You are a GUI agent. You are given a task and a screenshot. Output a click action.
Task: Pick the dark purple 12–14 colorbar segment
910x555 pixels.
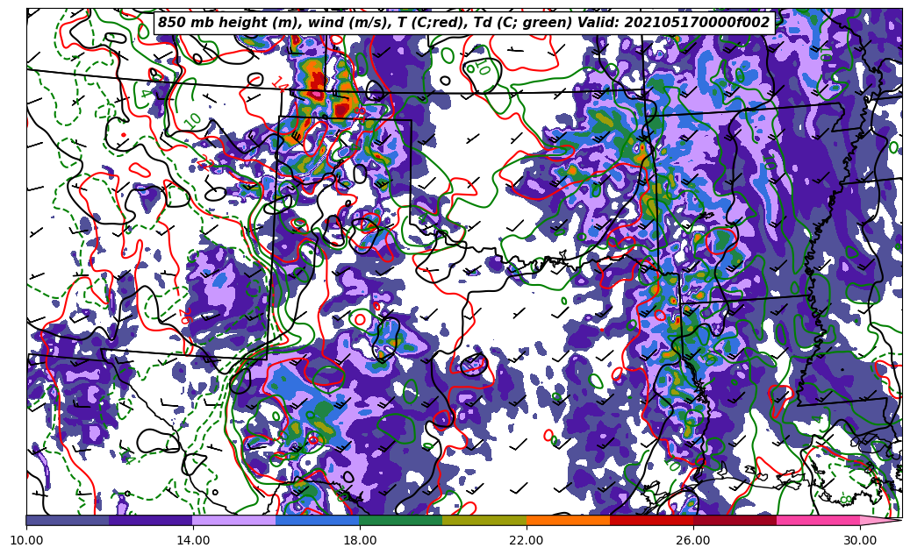(x=151, y=520)
